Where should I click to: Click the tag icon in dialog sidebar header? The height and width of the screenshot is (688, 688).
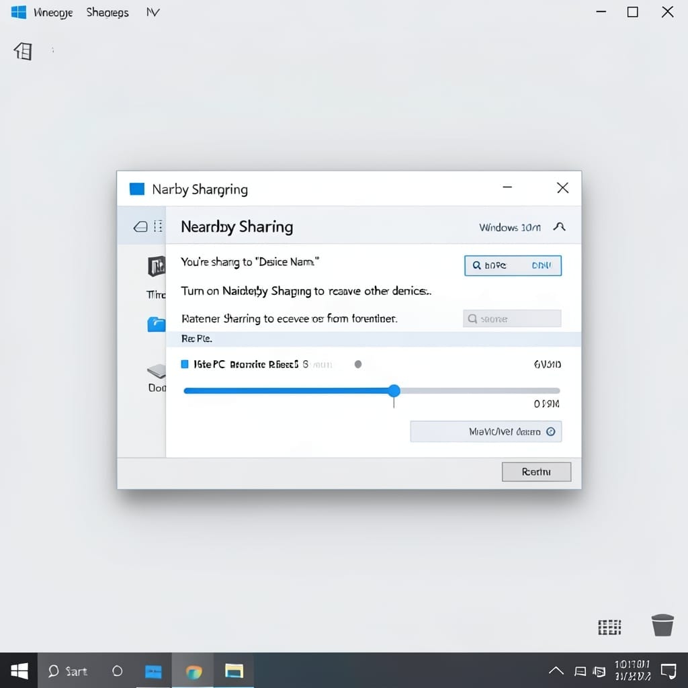(140, 226)
